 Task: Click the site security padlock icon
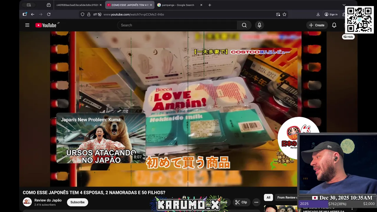(89, 14)
